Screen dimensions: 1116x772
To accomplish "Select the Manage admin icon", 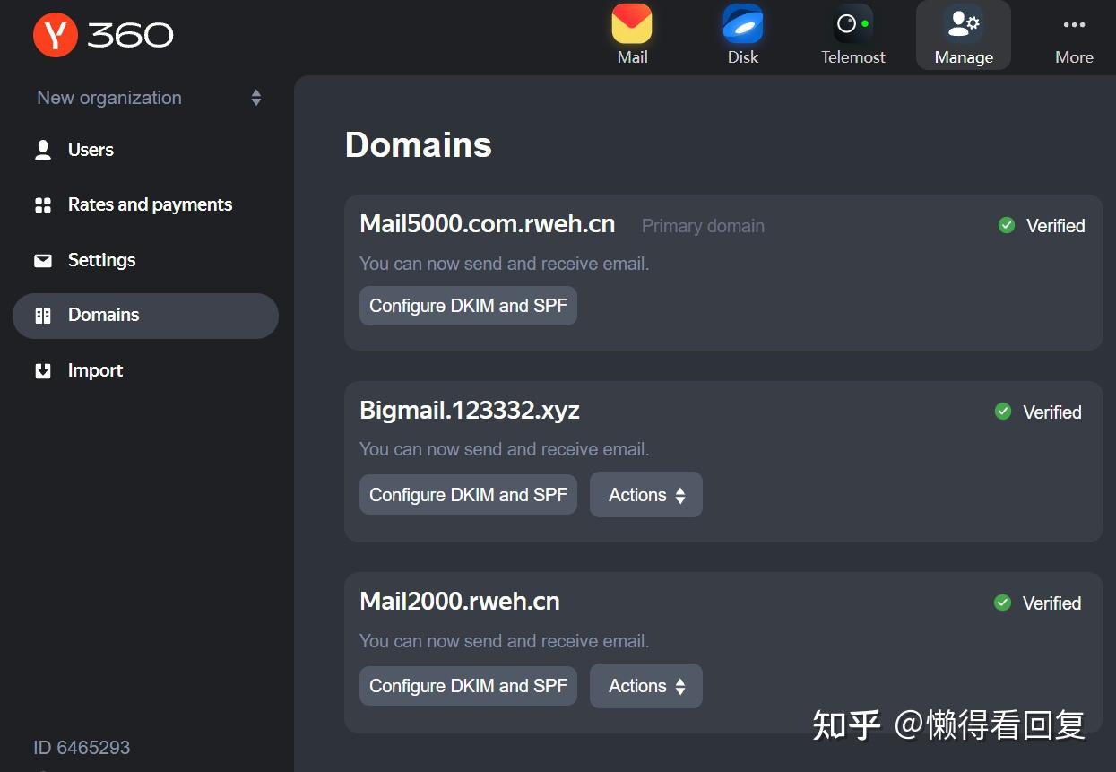I will pyautogui.click(x=963, y=34).
